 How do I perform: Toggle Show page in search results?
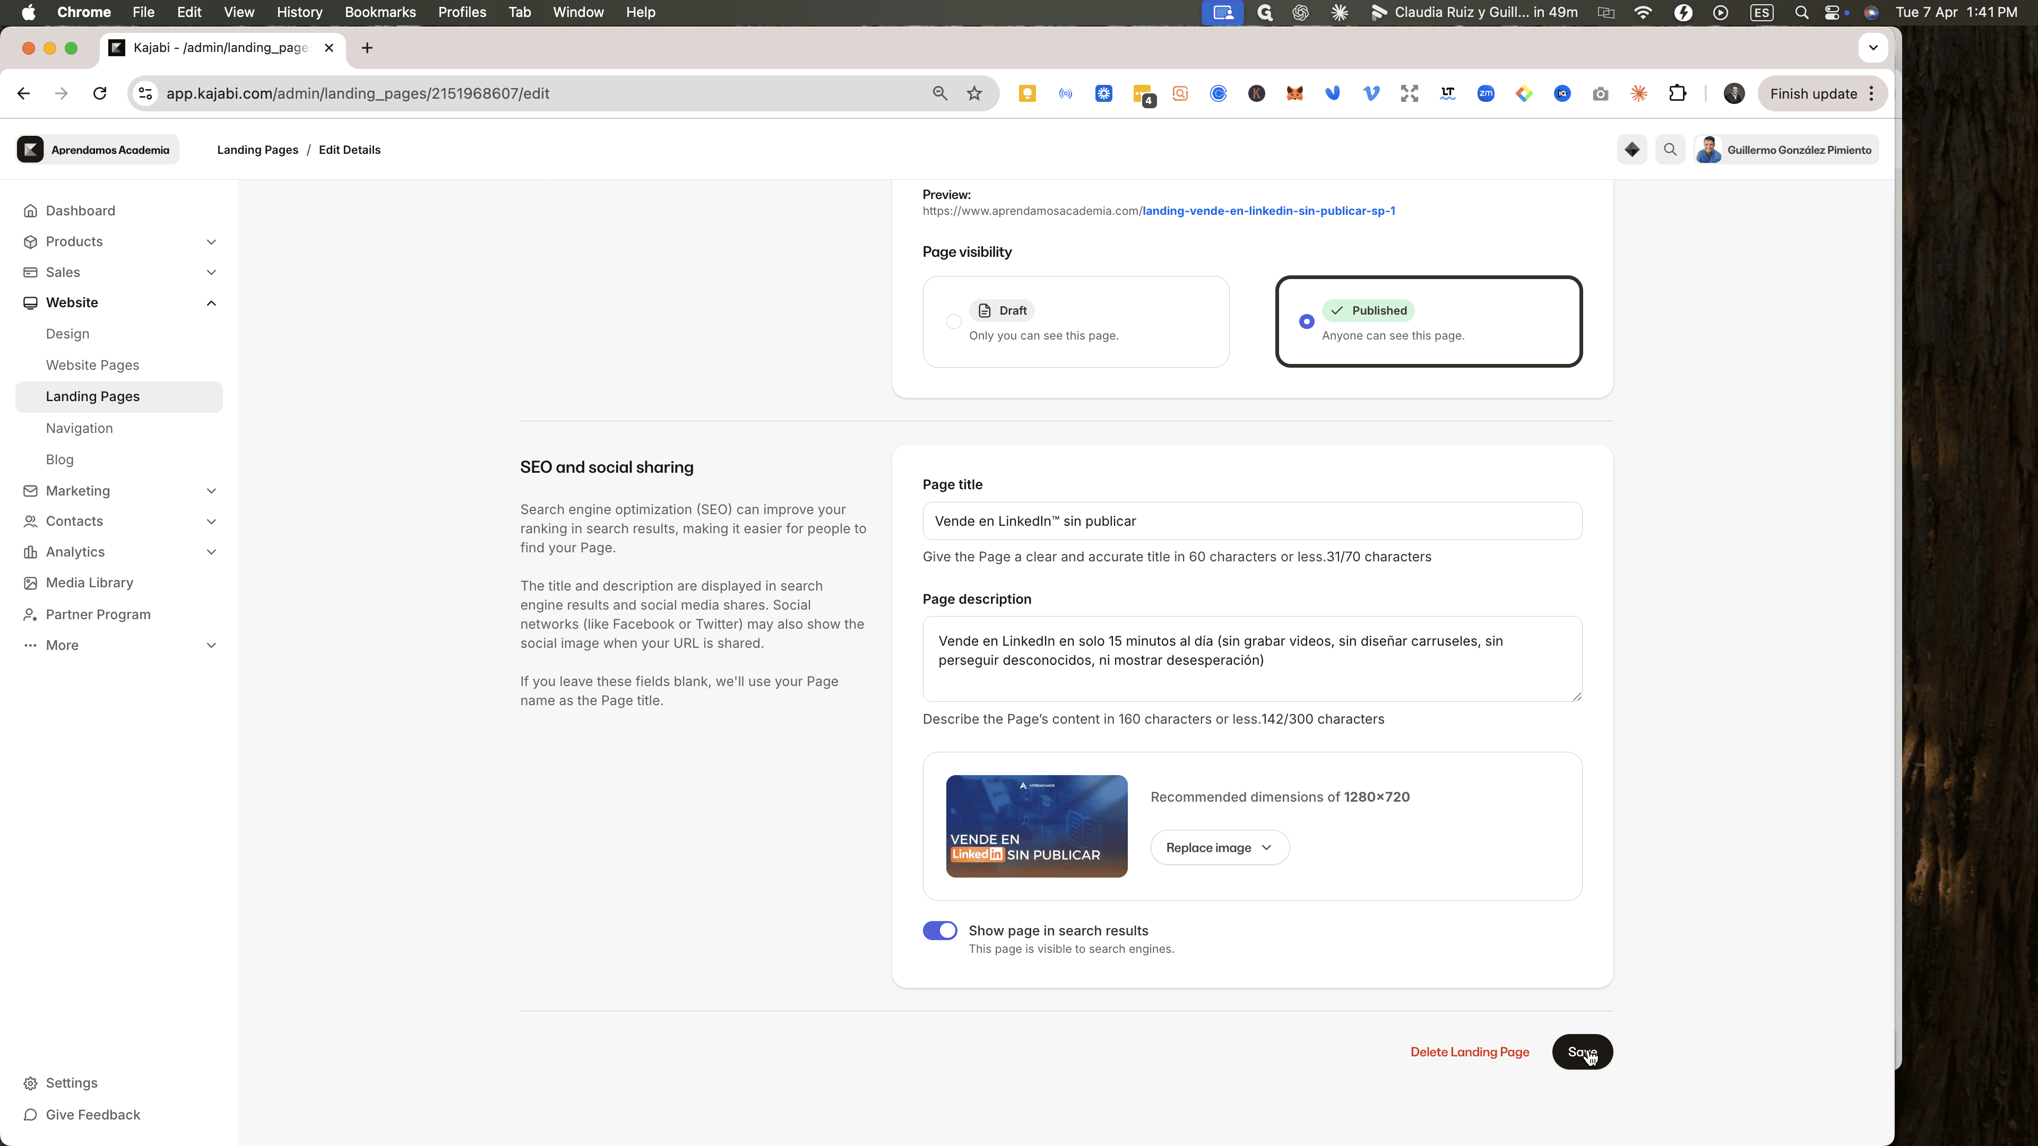940,931
